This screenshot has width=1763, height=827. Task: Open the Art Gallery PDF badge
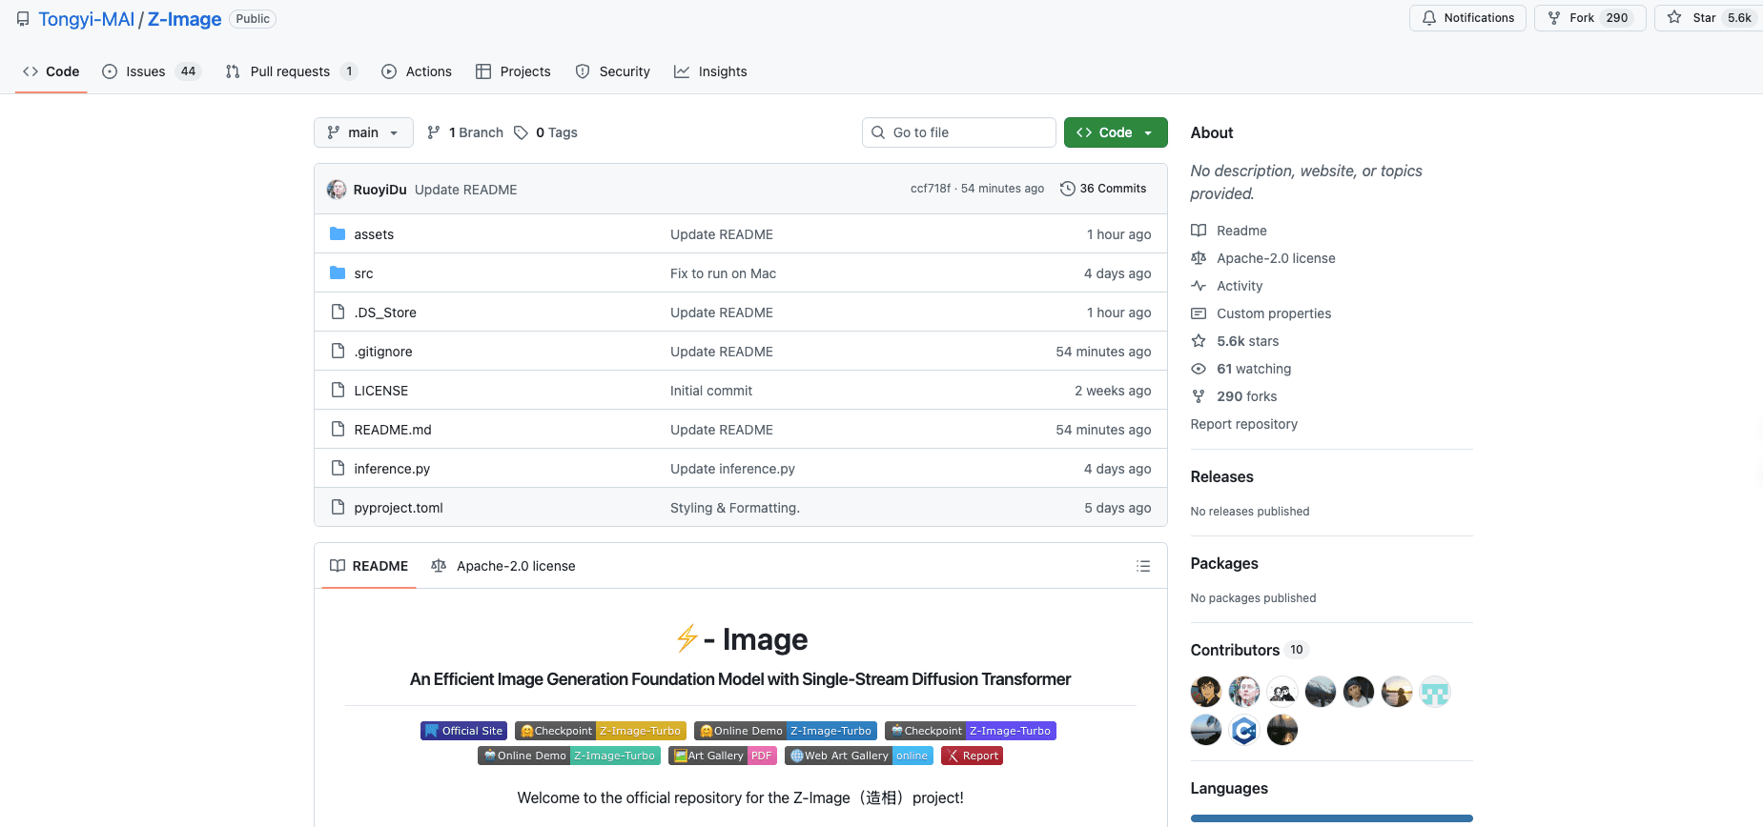coord(723,756)
